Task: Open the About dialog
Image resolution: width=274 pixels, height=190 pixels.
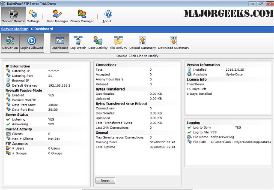Action: [108, 16]
